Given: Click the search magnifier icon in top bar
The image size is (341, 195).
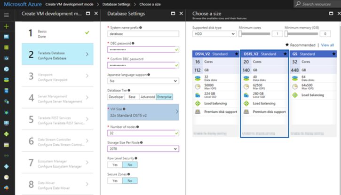Looking at the screenshot, I should click(x=298, y=4).
